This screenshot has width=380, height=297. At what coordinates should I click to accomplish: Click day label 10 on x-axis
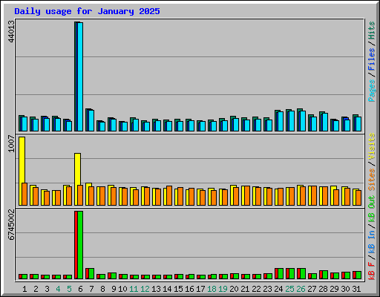122,289
